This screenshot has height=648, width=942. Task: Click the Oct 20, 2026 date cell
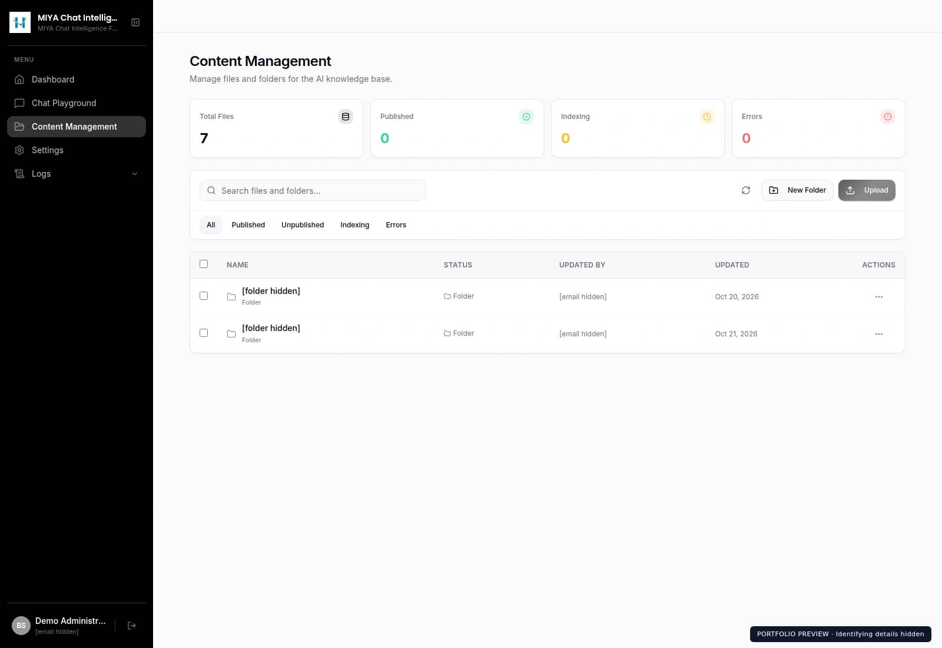coord(737,297)
